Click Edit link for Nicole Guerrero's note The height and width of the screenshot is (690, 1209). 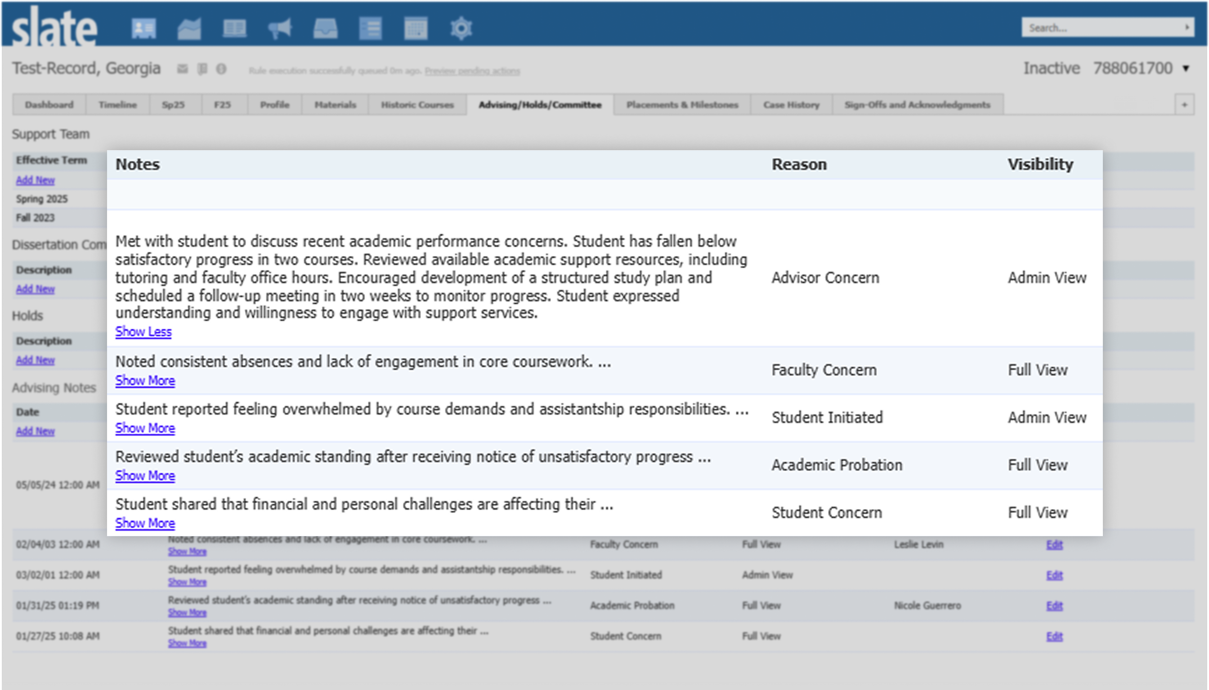1054,605
